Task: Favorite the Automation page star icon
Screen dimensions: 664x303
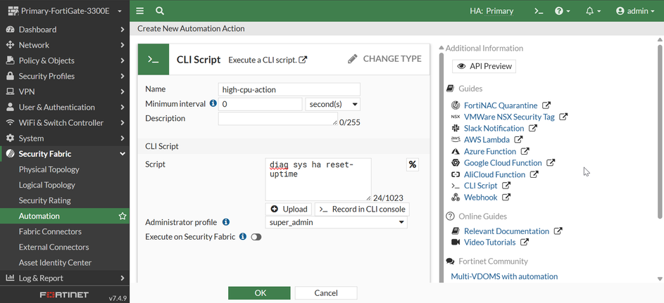Action: click(123, 216)
